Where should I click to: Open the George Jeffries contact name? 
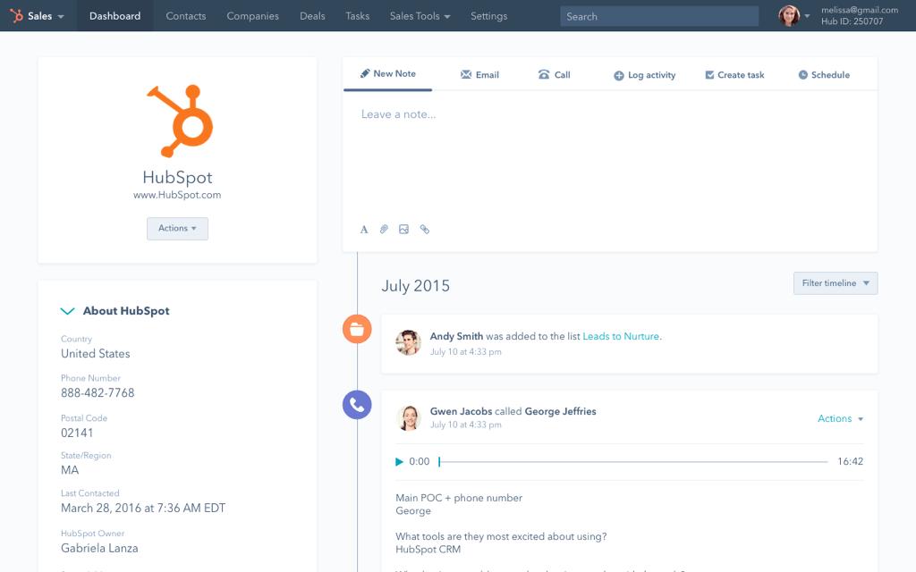(x=560, y=411)
